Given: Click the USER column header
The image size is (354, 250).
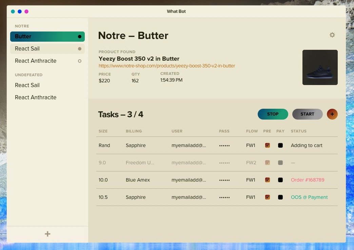Looking at the screenshot, I should coord(177,131).
